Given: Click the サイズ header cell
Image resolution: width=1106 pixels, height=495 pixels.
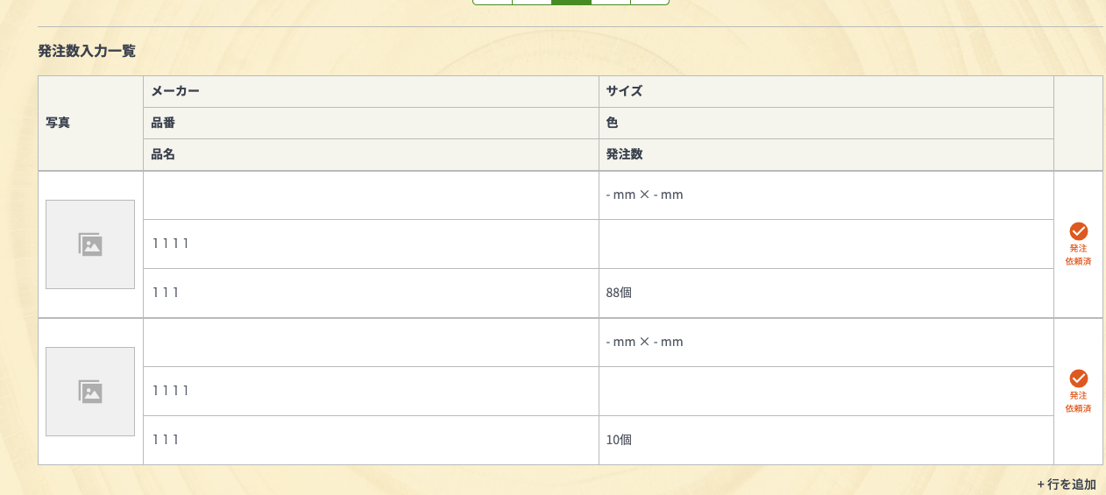Looking at the screenshot, I should (x=826, y=91).
